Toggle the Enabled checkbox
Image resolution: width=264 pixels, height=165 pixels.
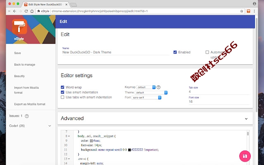tap(175, 52)
